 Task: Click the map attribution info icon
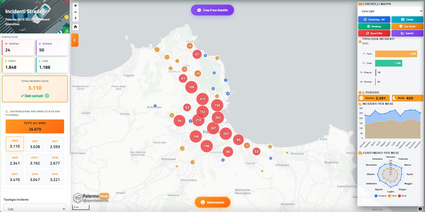(x=420, y=209)
